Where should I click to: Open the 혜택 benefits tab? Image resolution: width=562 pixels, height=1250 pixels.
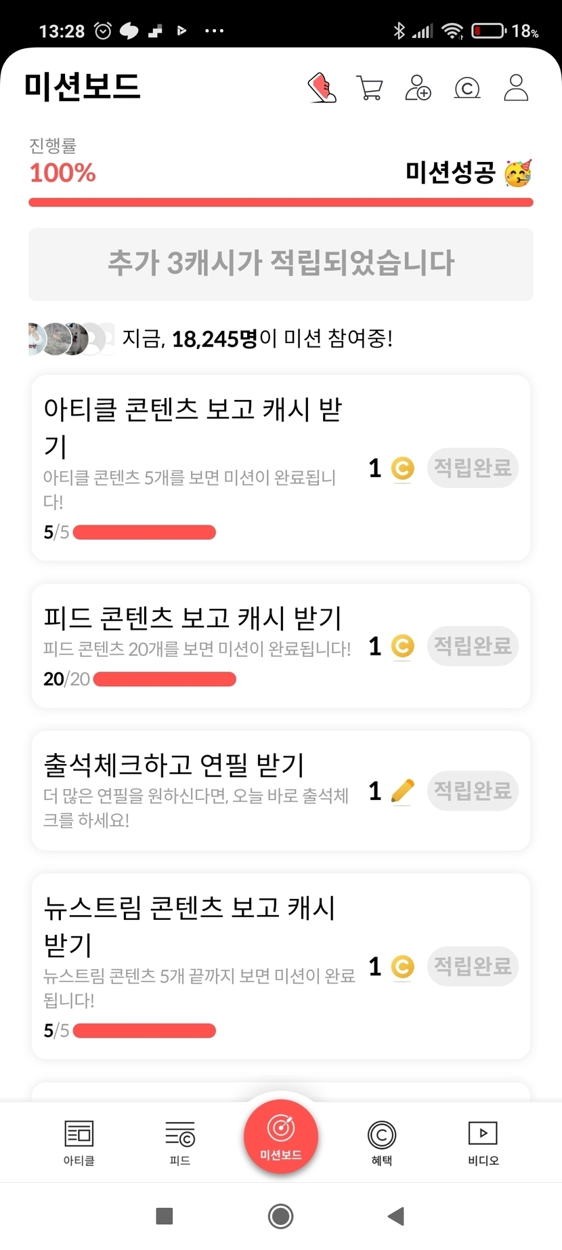coord(382,1143)
